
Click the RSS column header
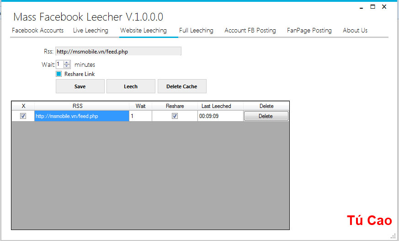[82, 106]
